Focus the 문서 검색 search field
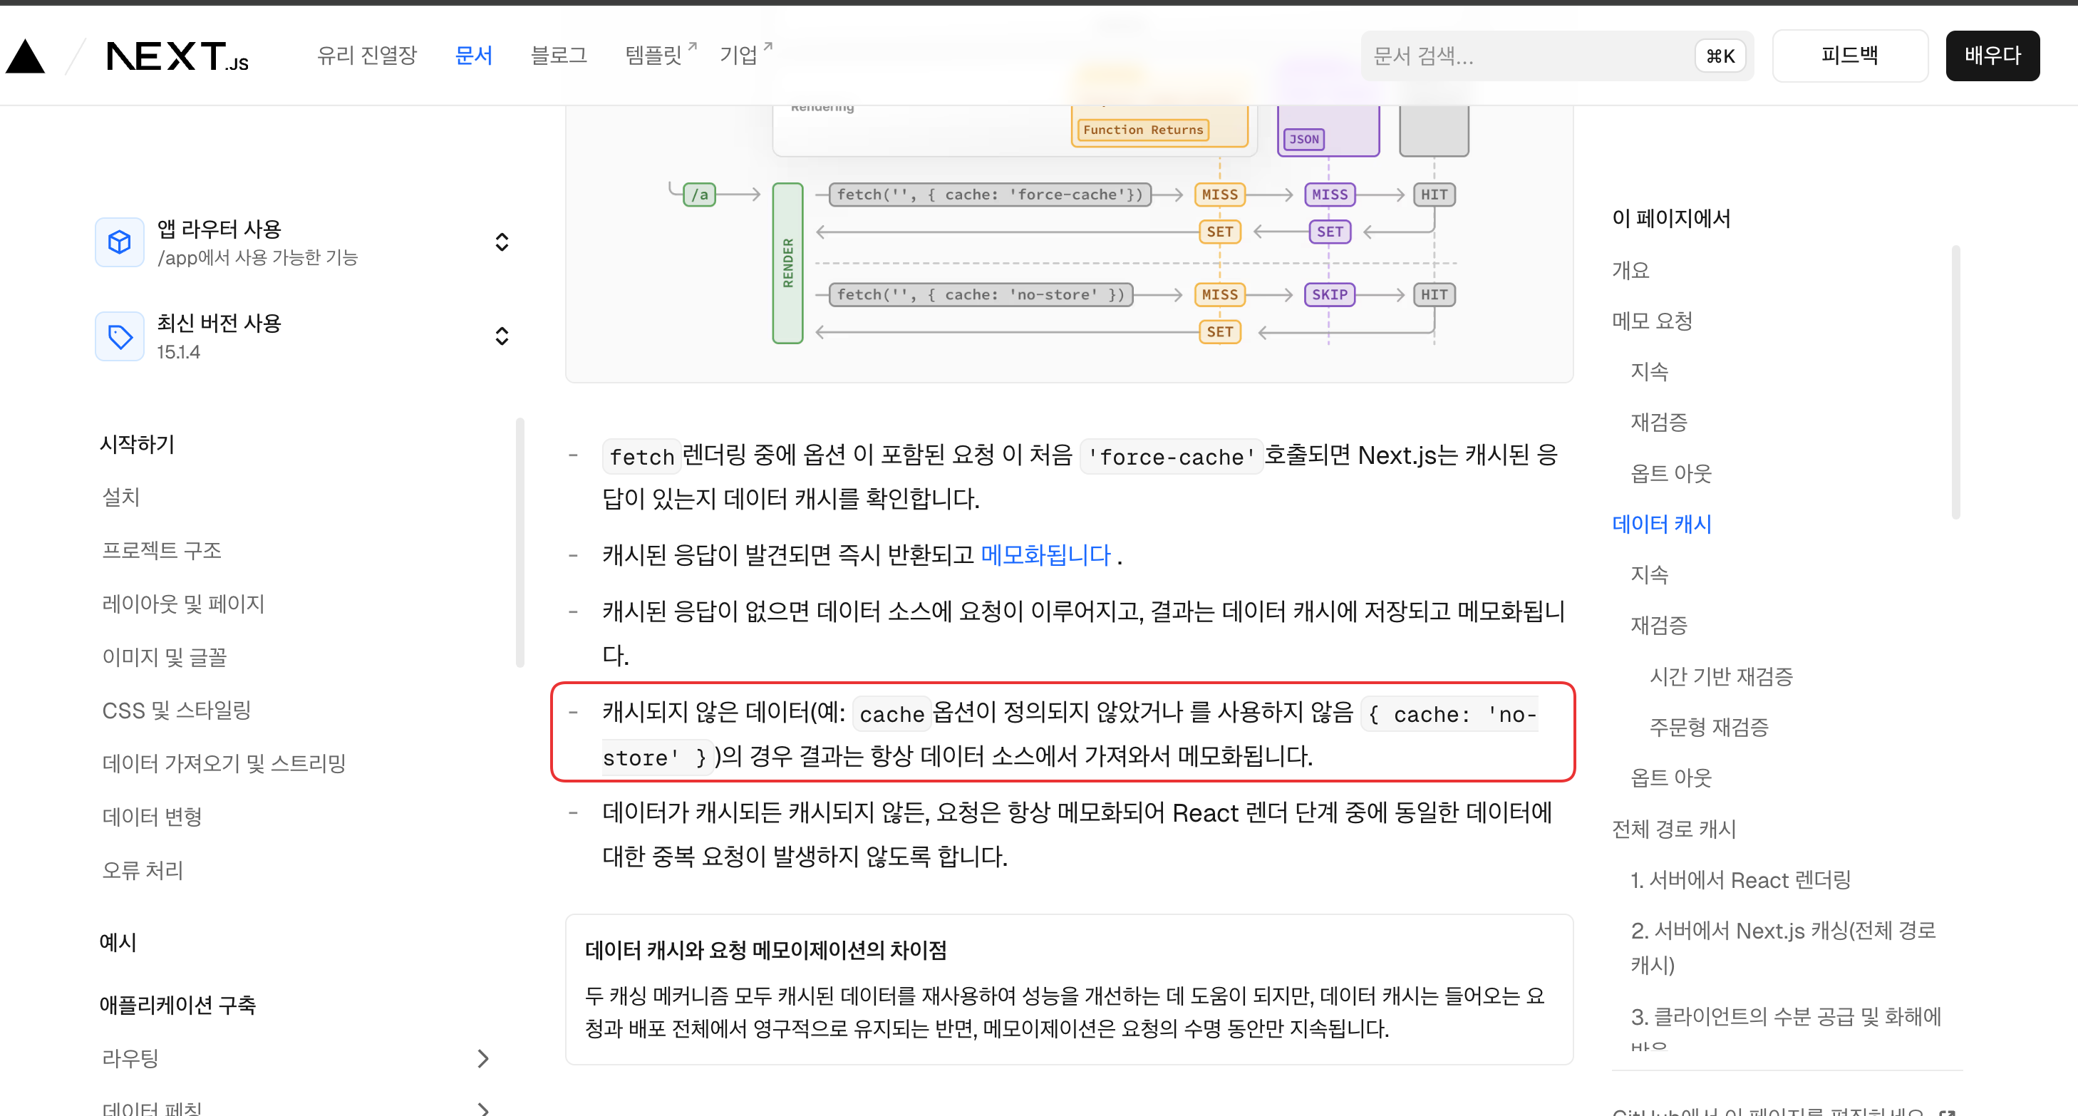Screen dimensions: 2078x1116 tap(1557, 56)
